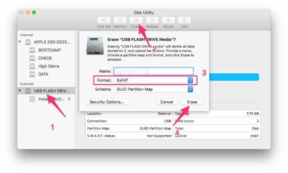The width and height of the screenshot is (288, 173).
Task: Click the Not Supported S.M.A.R.T. value
Action: coord(159,136)
